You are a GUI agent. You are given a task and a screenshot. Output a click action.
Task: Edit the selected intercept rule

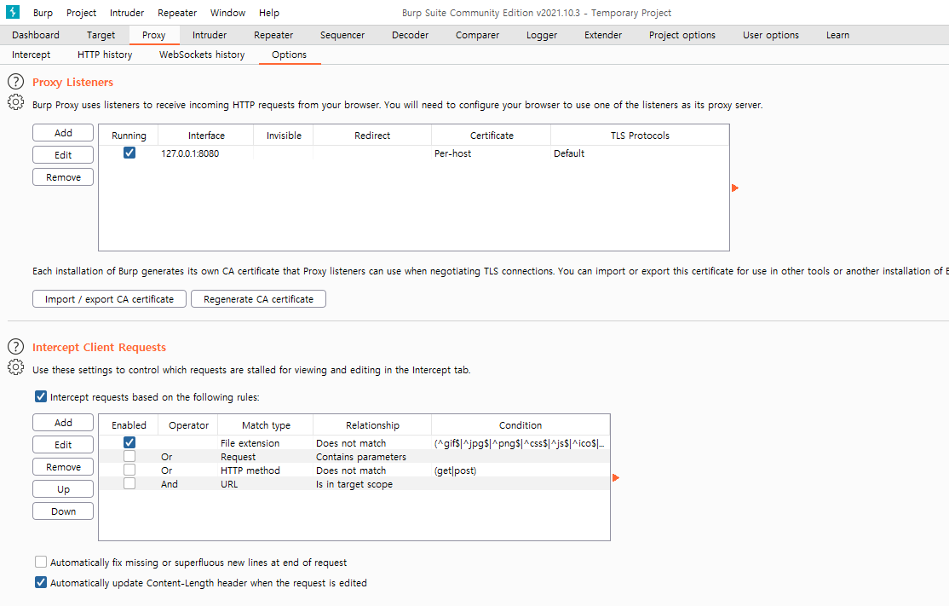63,444
